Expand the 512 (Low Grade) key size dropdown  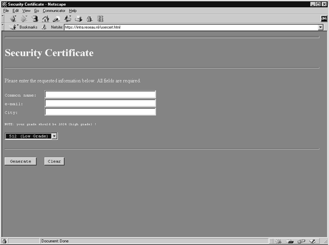(x=54, y=136)
